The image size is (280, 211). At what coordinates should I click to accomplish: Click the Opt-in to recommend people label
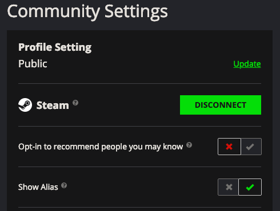(x=101, y=147)
